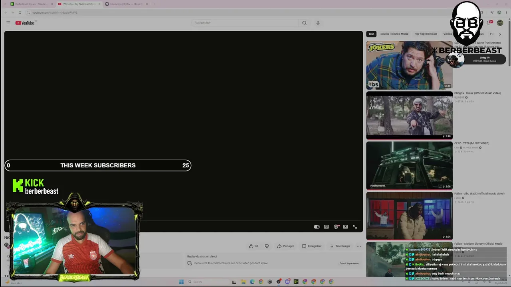The image size is (511, 287).
Task: Open Task View on the taskbar
Action: coord(234,282)
